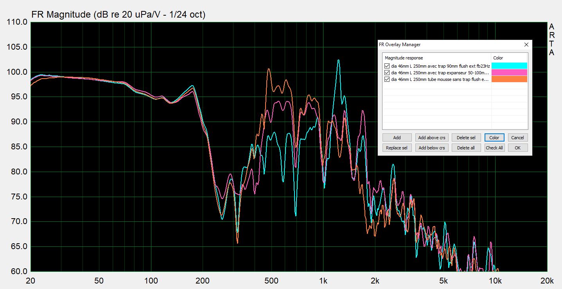The height and width of the screenshot is (289, 562).
Task: Click the 20k frequency axis label
Action: (x=546, y=281)
